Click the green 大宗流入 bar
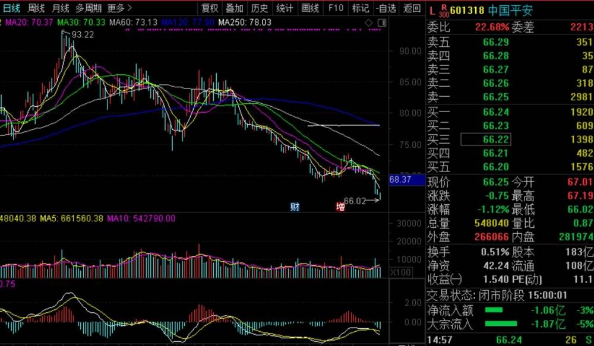The width and height of the screenshot is (594, 346). pyautogui.click(x=501, y=323)
